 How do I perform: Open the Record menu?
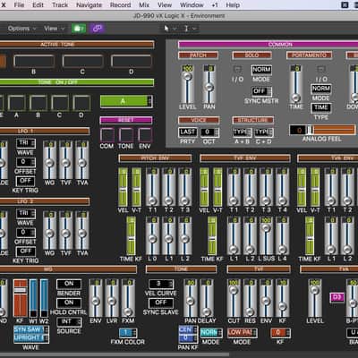tap(120, 4)
